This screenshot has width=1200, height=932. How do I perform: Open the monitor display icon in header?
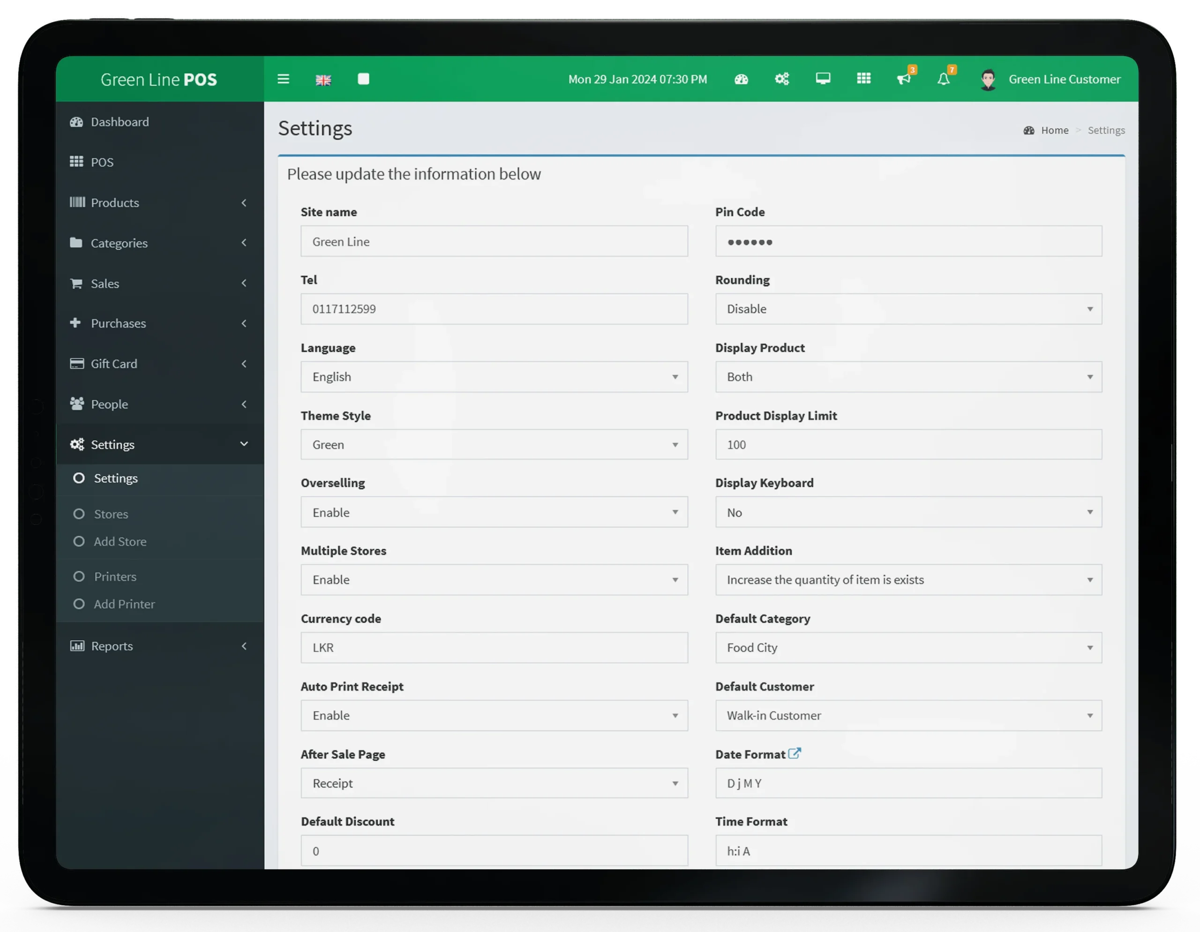click(x=823, y=79)
